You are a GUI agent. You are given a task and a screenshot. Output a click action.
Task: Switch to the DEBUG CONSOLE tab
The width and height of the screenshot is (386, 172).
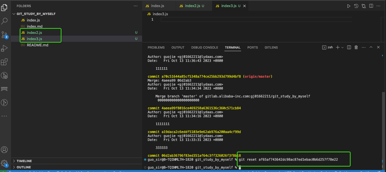pos(205,47)
